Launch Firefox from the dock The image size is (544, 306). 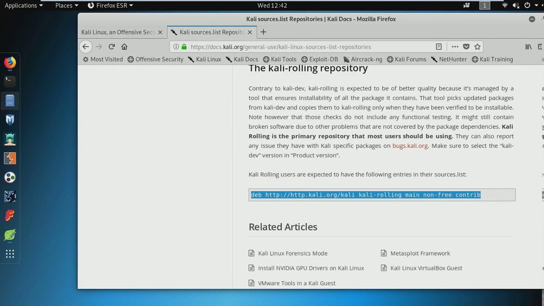click(x=10, y=63)
